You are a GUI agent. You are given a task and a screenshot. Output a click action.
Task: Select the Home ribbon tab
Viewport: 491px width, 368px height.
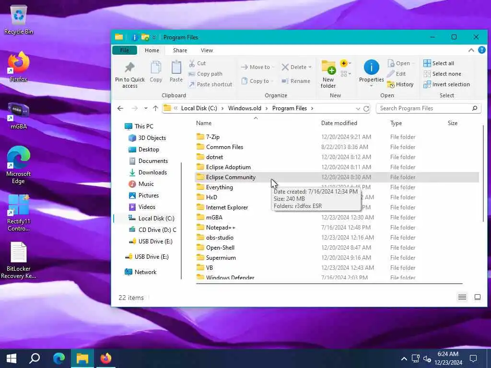[152, 50]
